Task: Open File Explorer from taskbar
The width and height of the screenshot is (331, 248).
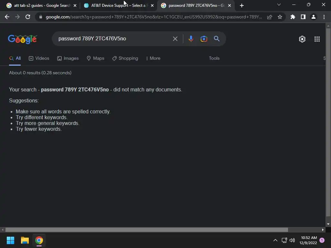Action: (x=25, y=240)
